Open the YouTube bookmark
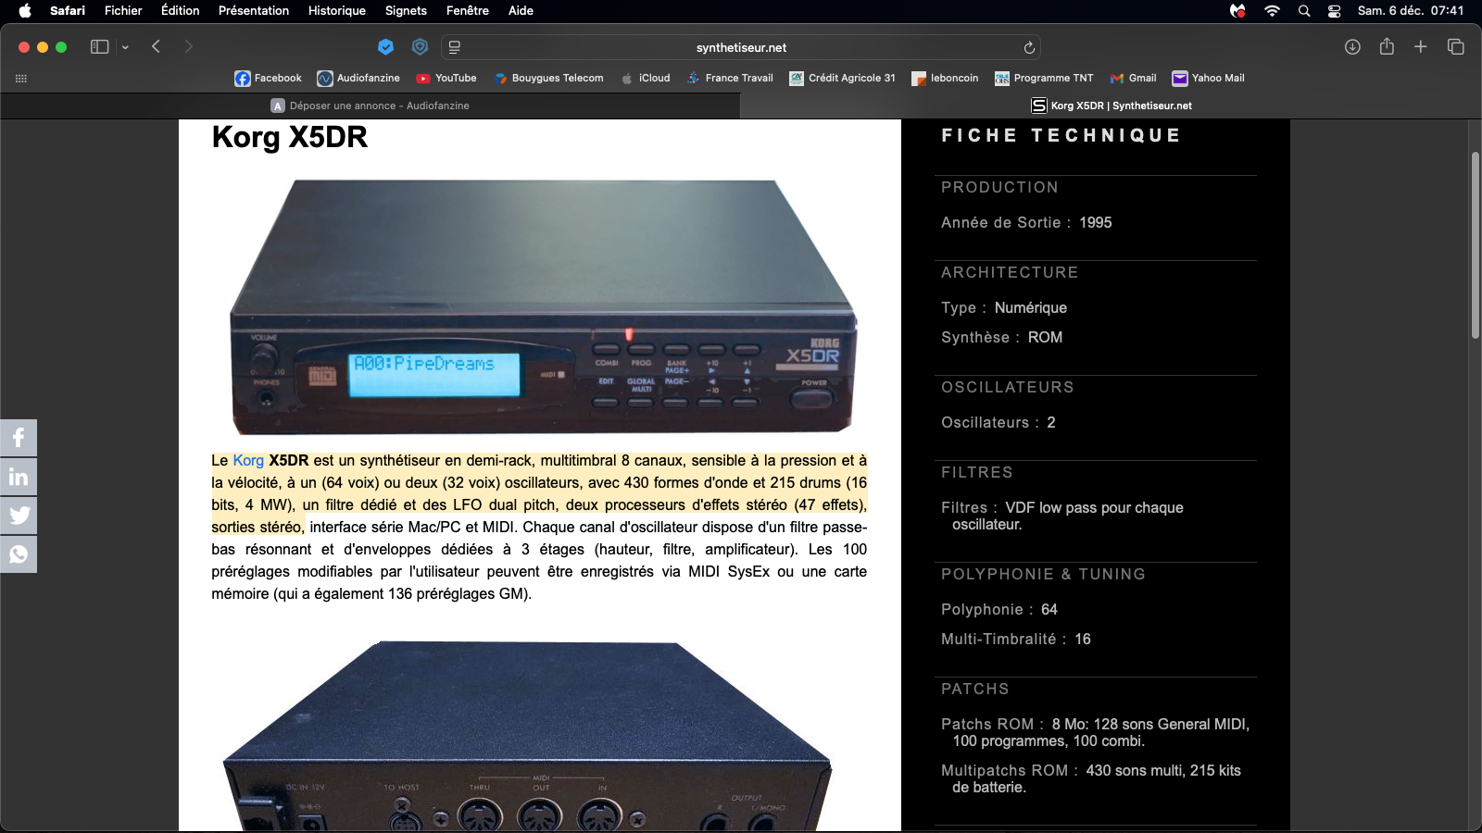This screenshot has width=1482, height=833. click(x=446, y=79)
